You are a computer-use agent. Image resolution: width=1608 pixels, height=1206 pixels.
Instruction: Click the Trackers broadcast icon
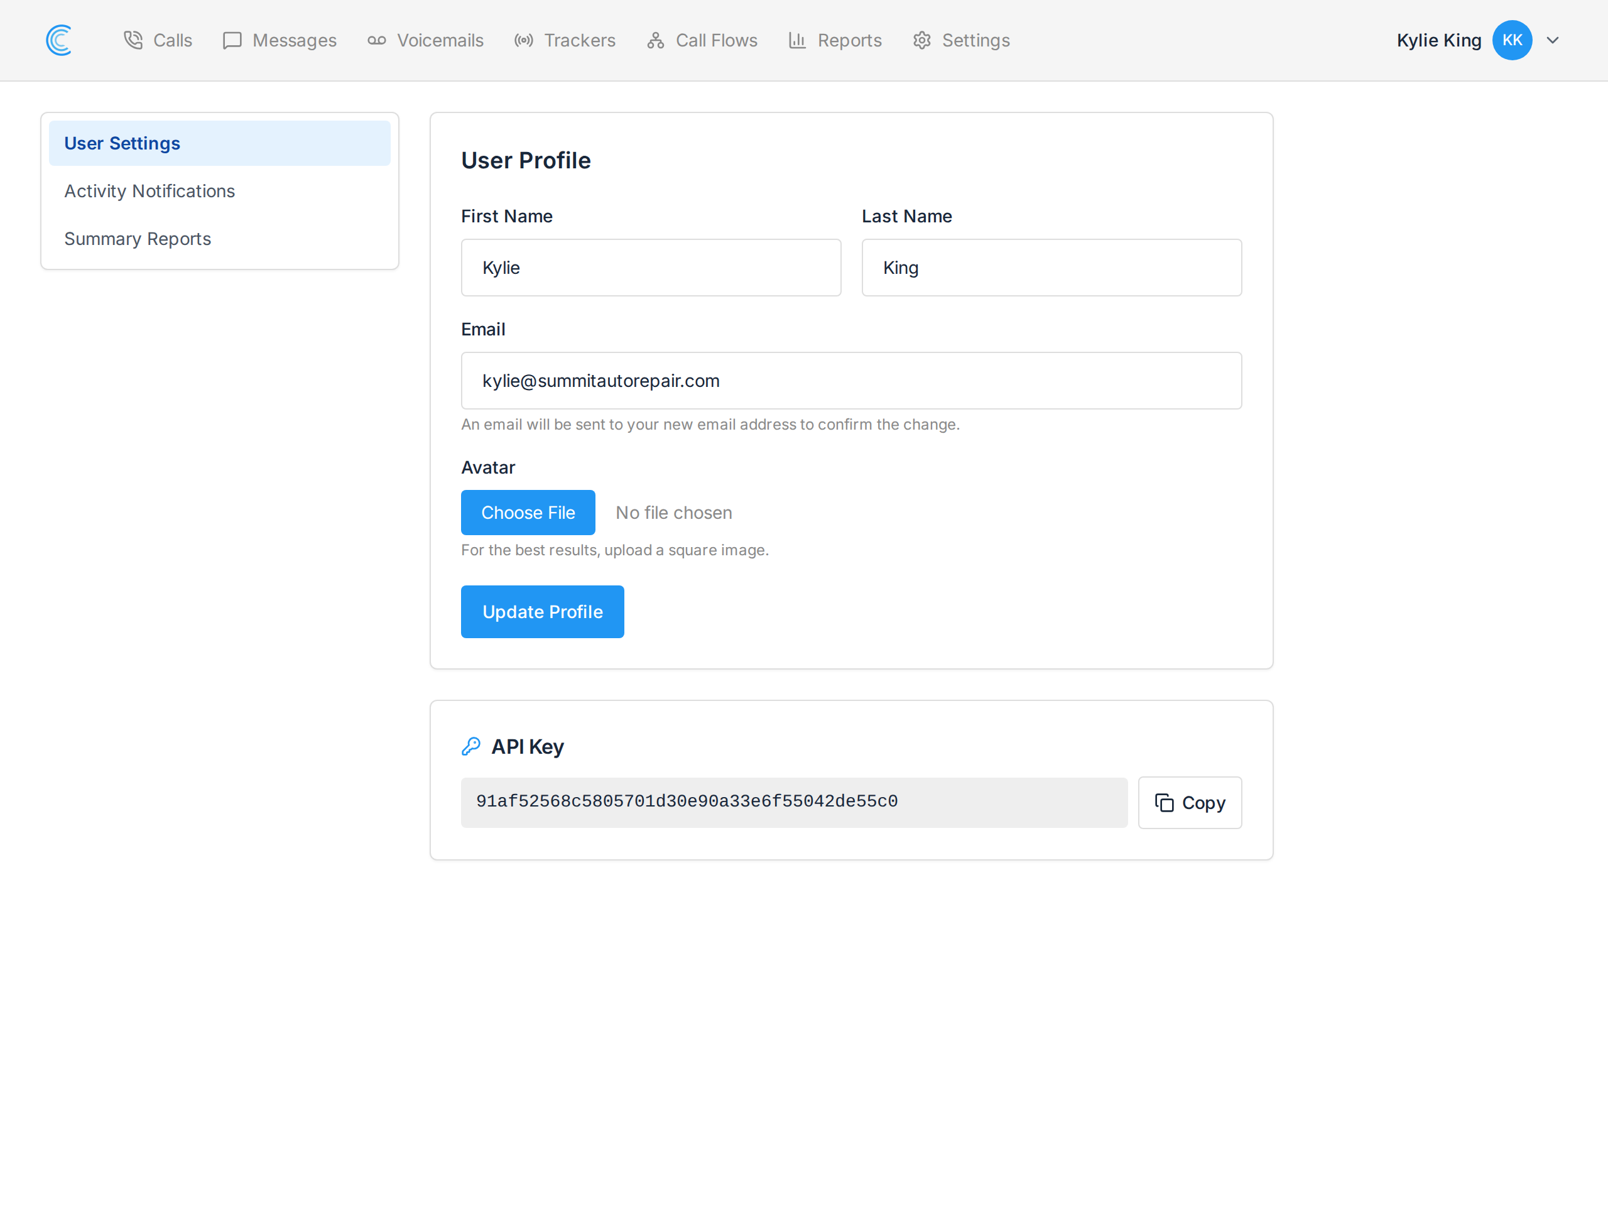click(x=523, y=40)
